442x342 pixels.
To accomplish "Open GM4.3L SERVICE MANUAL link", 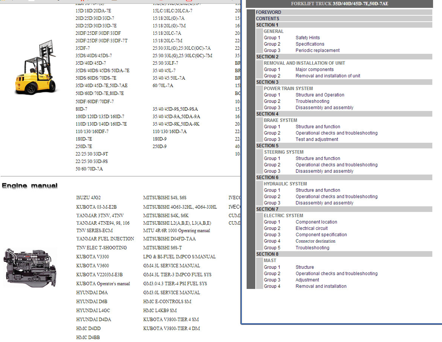I will click(x=171, y=266).
